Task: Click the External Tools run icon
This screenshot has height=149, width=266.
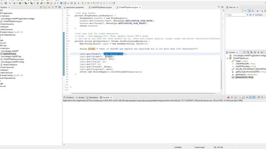Action: [x=32, y=3]
